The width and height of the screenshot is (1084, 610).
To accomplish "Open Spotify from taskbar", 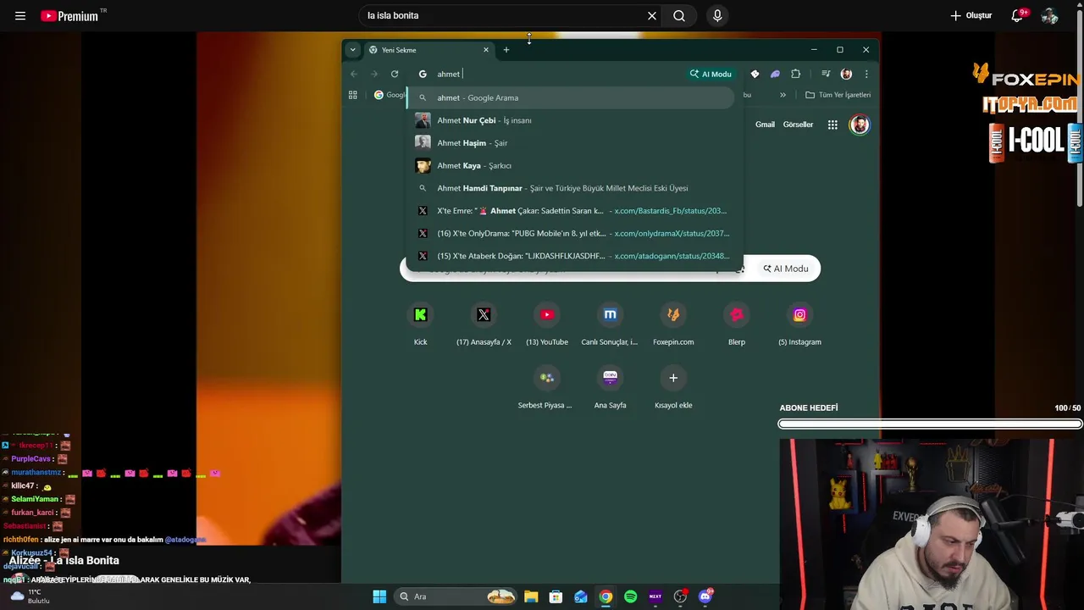I will click(630, 596).
